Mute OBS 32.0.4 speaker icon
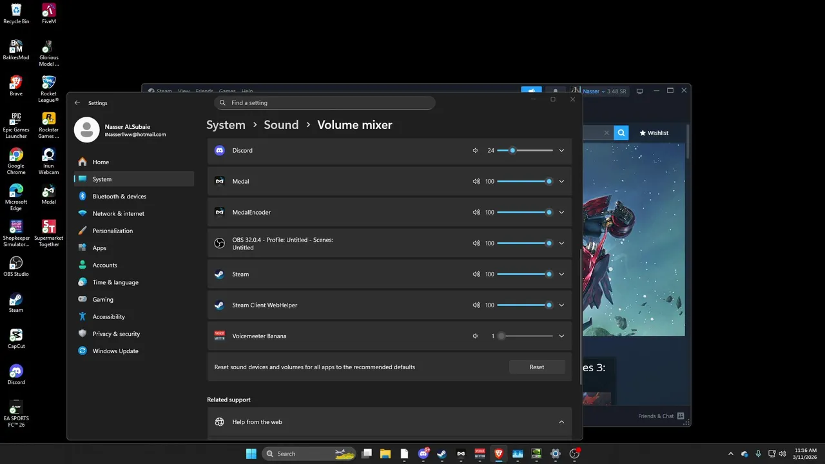 pos(476,243)
